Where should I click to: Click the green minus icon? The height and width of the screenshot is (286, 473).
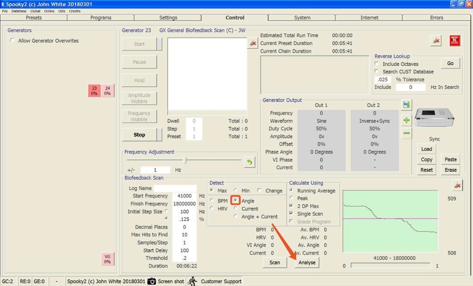407,133
